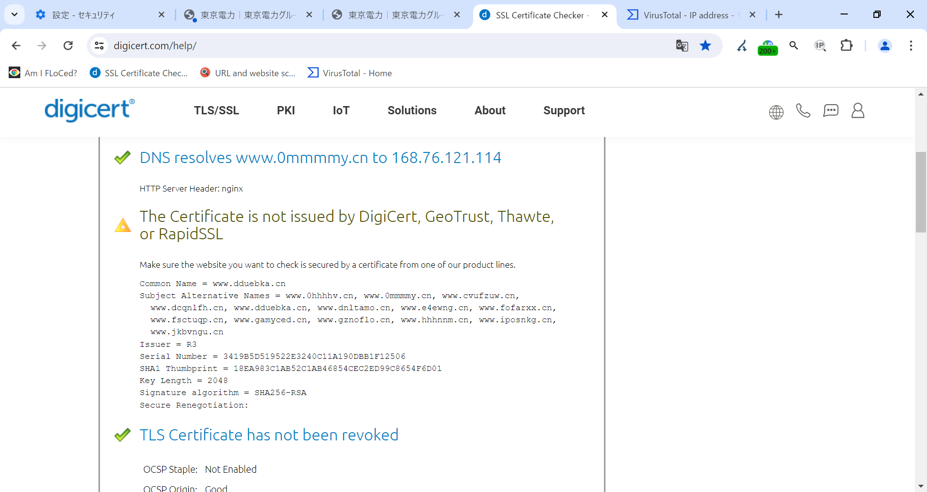Open the IoT navigation menu
Viewport: 927px width, 492px height.
point(341,110)
